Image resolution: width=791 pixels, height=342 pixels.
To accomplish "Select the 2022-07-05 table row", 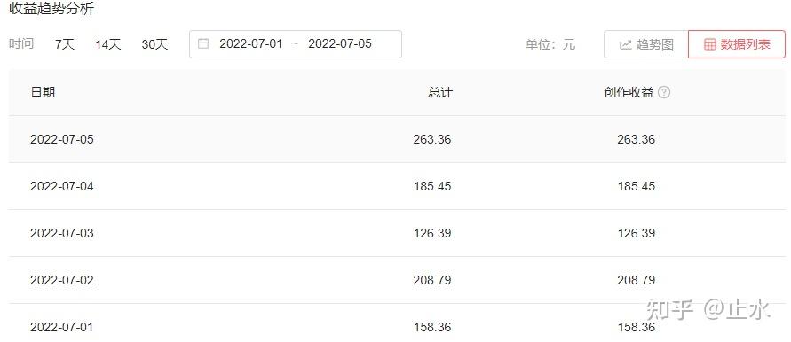I will coord(397,139).
